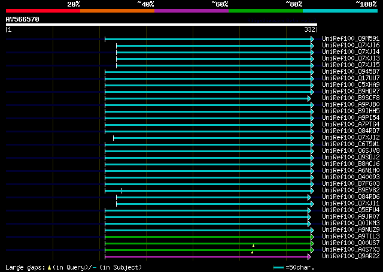Screen dimensions: 383x272
Task: Select the UniRef100_Q84RD6 label
Action: 351,197
